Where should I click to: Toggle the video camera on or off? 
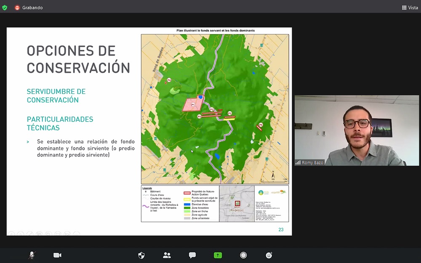coord(57,255)
